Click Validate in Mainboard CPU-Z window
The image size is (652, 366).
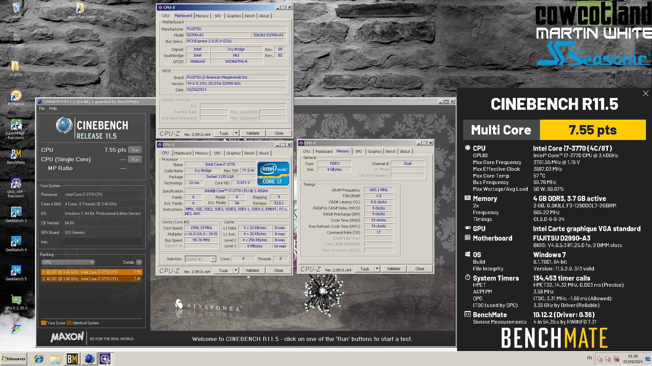tap(253, 133)
